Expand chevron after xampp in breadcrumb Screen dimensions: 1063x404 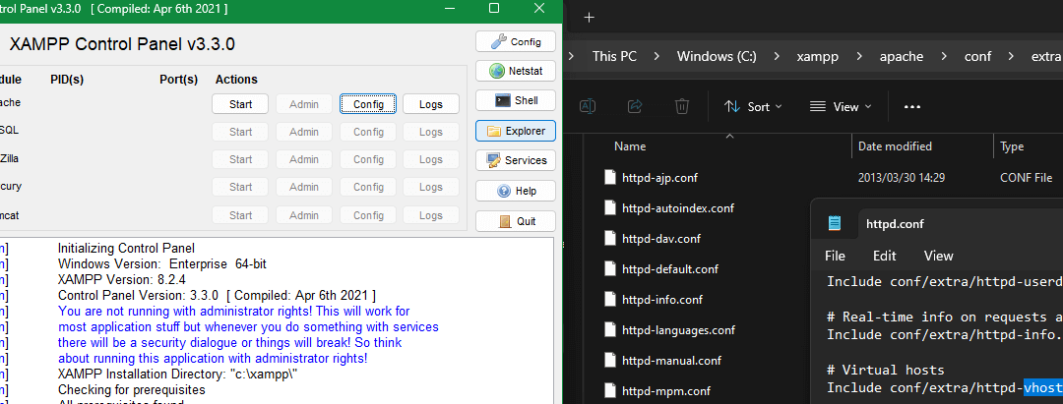[x=859, y=56]
